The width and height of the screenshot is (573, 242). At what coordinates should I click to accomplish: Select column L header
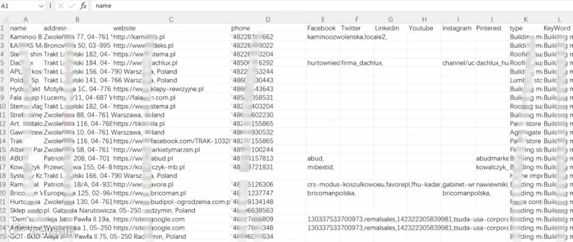558,19
